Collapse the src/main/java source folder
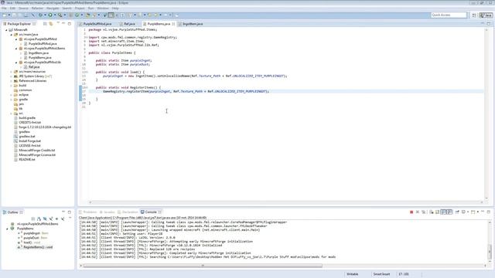Image resolution: width=495 pixels, height=278 pixels. coord(11,35)
